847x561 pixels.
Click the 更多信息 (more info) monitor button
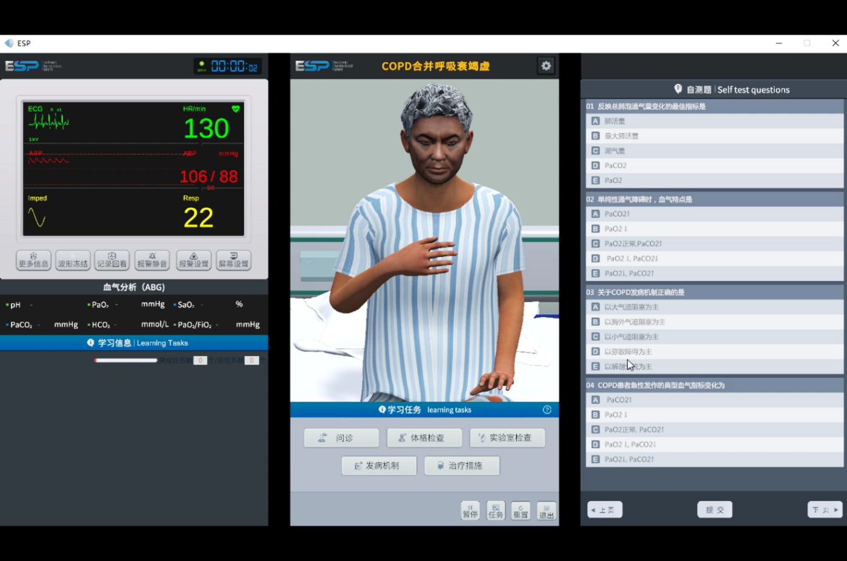pyautogui.click(x=33, y=261)
